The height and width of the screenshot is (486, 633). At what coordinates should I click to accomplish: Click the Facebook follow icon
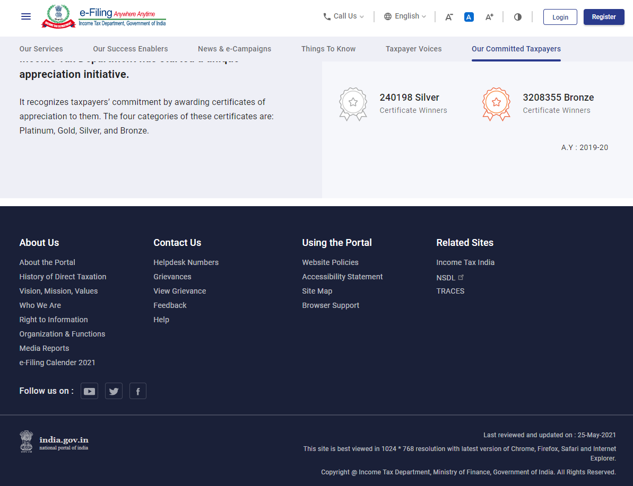[x=137, y=391]
